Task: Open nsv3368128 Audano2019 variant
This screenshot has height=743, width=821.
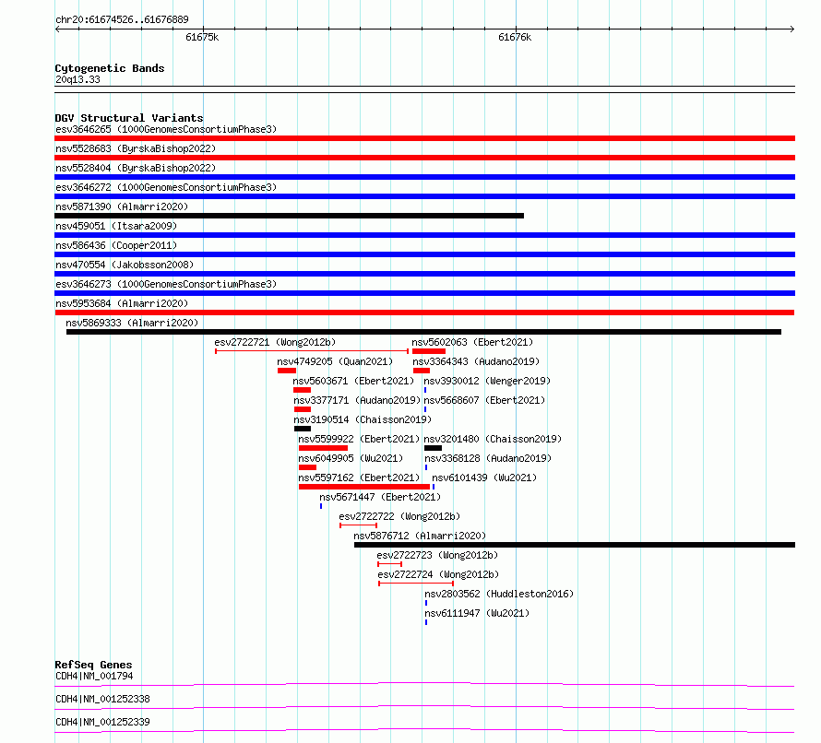Action: (x=488, y=458)
